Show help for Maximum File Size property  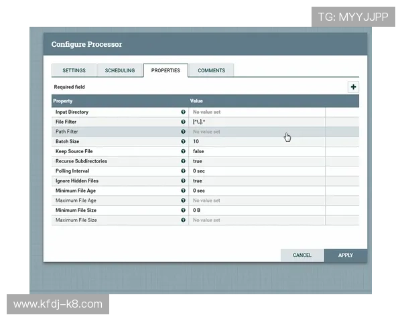pos(183,220)
